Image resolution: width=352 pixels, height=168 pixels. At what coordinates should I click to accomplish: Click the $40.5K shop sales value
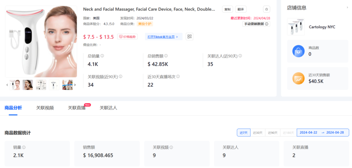coord(316,81)
